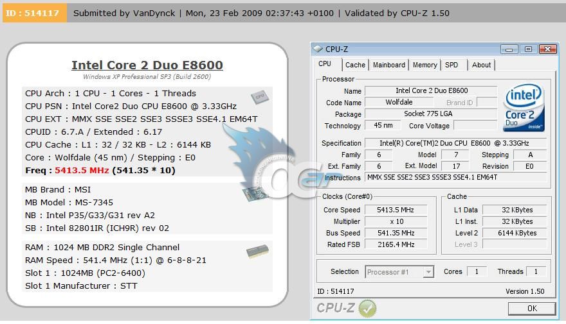This screenshot has width=566, height=324.
Task: Click the Core Speed value 5413.5 MHz
Action: coord(396,210)
